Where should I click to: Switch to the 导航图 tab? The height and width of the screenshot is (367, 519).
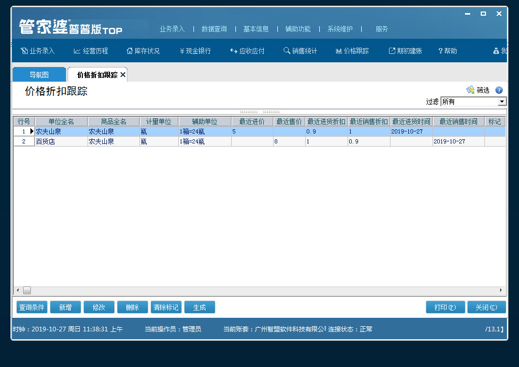[x=39, y=75]
